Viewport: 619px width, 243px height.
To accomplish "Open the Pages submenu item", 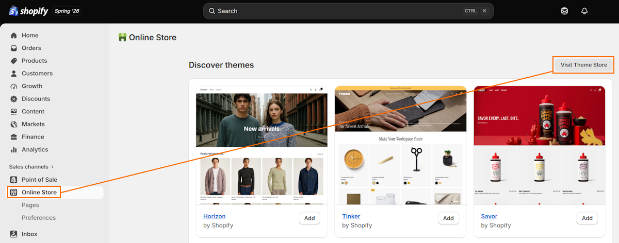I will tap(30, 205).
